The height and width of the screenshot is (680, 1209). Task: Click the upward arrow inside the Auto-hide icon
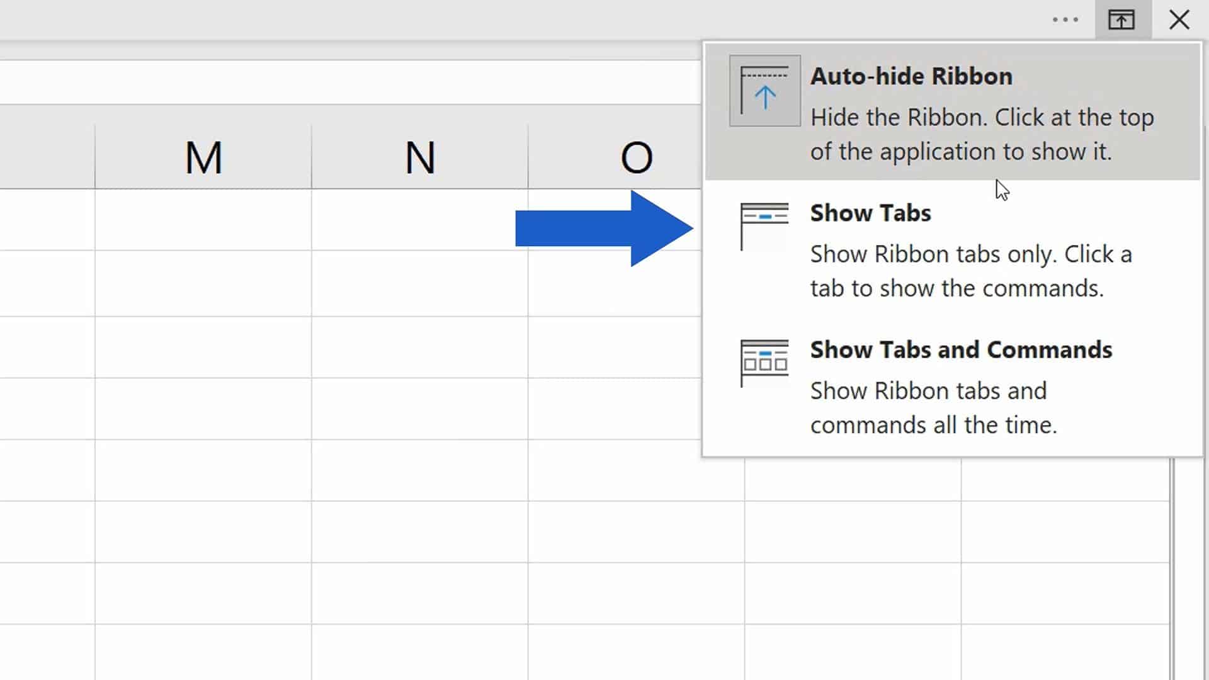pyautogui.click(x=765, y=98)
